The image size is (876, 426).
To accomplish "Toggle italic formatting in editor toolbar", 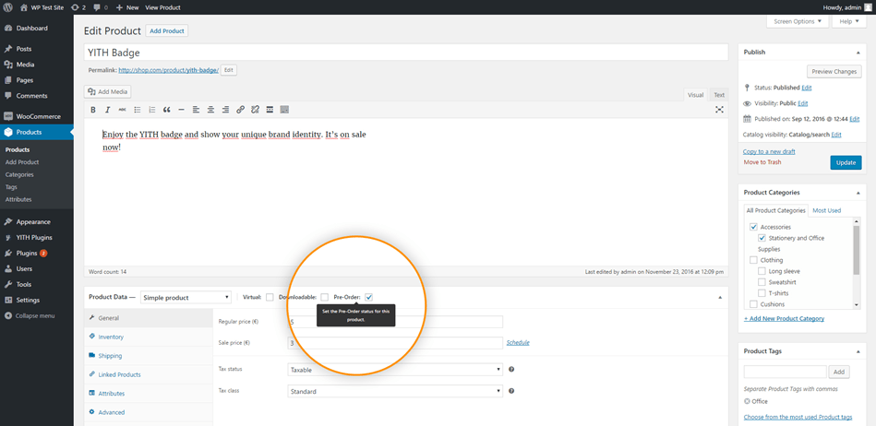I will click(x=108, y=110).
